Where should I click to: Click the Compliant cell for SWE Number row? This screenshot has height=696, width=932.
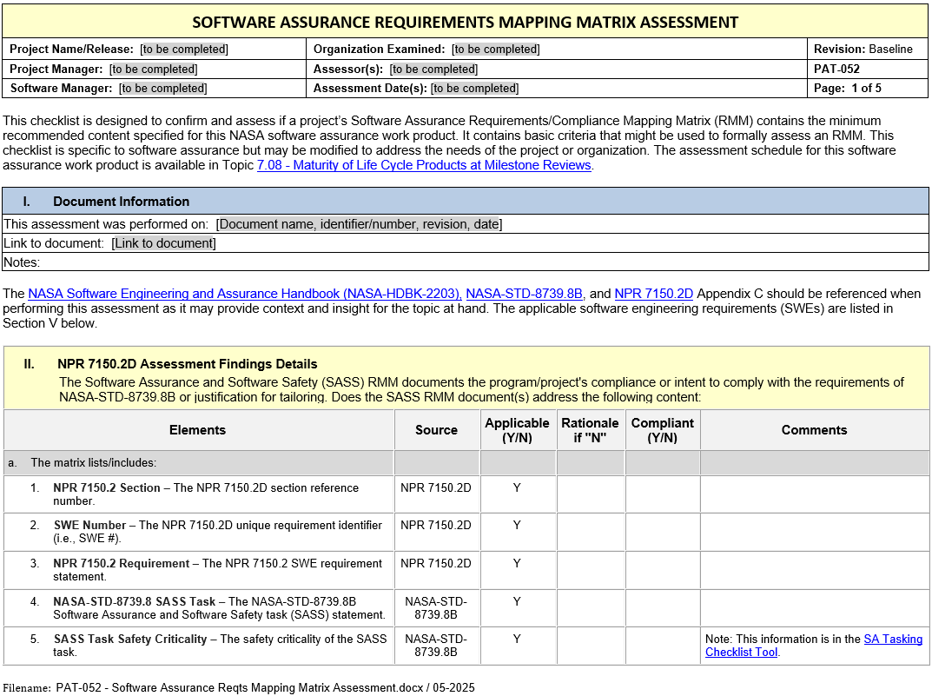coord(662,532)
